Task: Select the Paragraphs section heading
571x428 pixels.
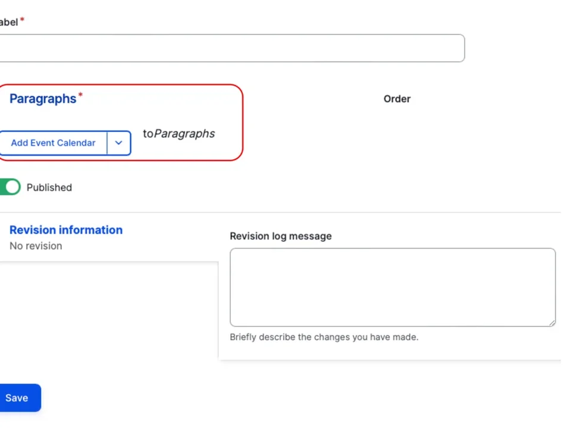Action: [42, 99]
